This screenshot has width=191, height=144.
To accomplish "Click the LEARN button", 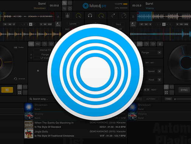I will [x=73, y=24].
